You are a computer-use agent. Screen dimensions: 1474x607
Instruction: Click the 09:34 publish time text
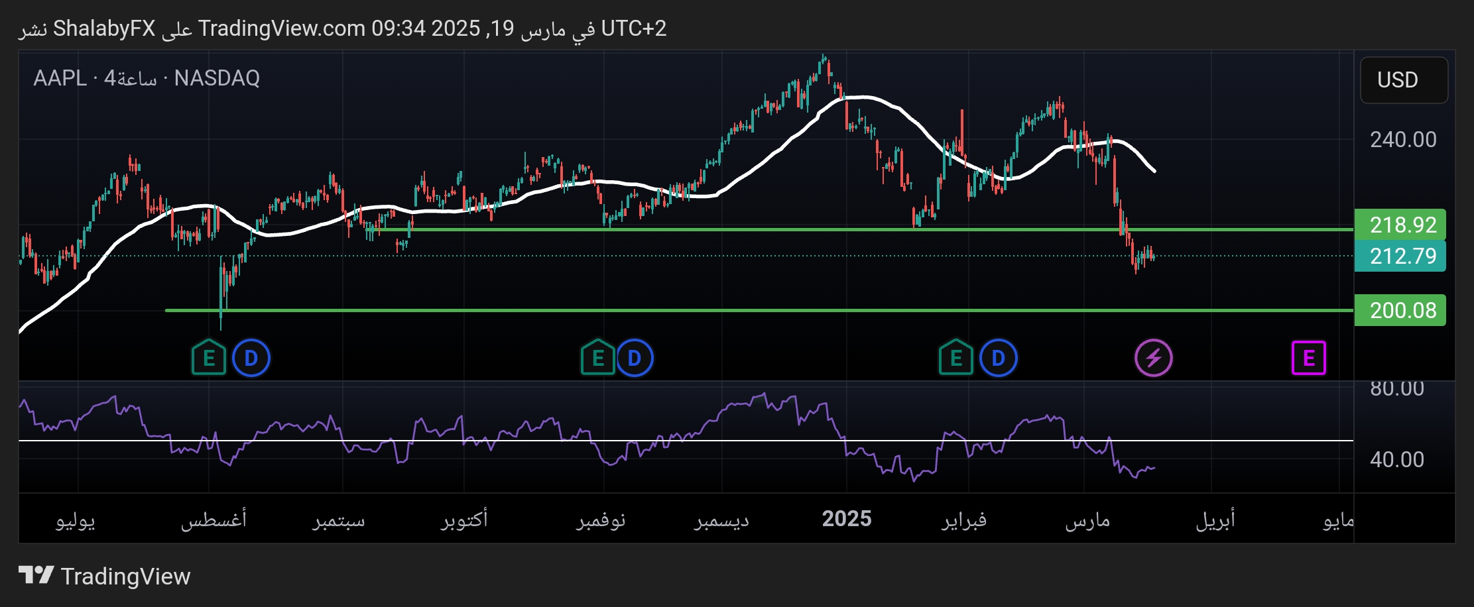(x=398, y=28)
